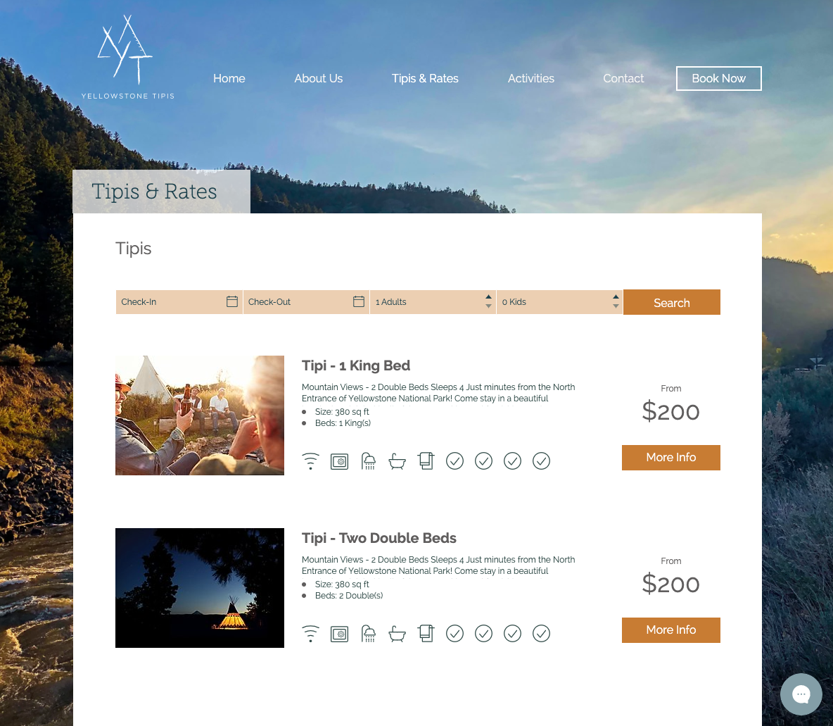The width and height of the screenshot is (833, 726).
Task: Click the Check-In calendar icon
Action: point(232,301)
